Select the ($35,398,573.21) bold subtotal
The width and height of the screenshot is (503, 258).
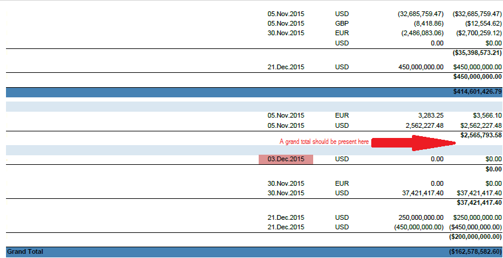click(x=477, y=53)
